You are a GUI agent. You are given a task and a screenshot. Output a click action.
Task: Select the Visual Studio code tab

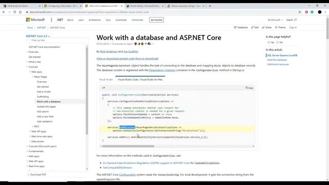coord(106,80)
